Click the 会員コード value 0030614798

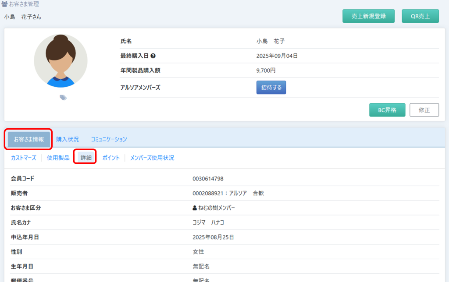point(208,179)
